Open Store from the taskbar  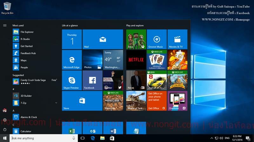pos(112,138)
